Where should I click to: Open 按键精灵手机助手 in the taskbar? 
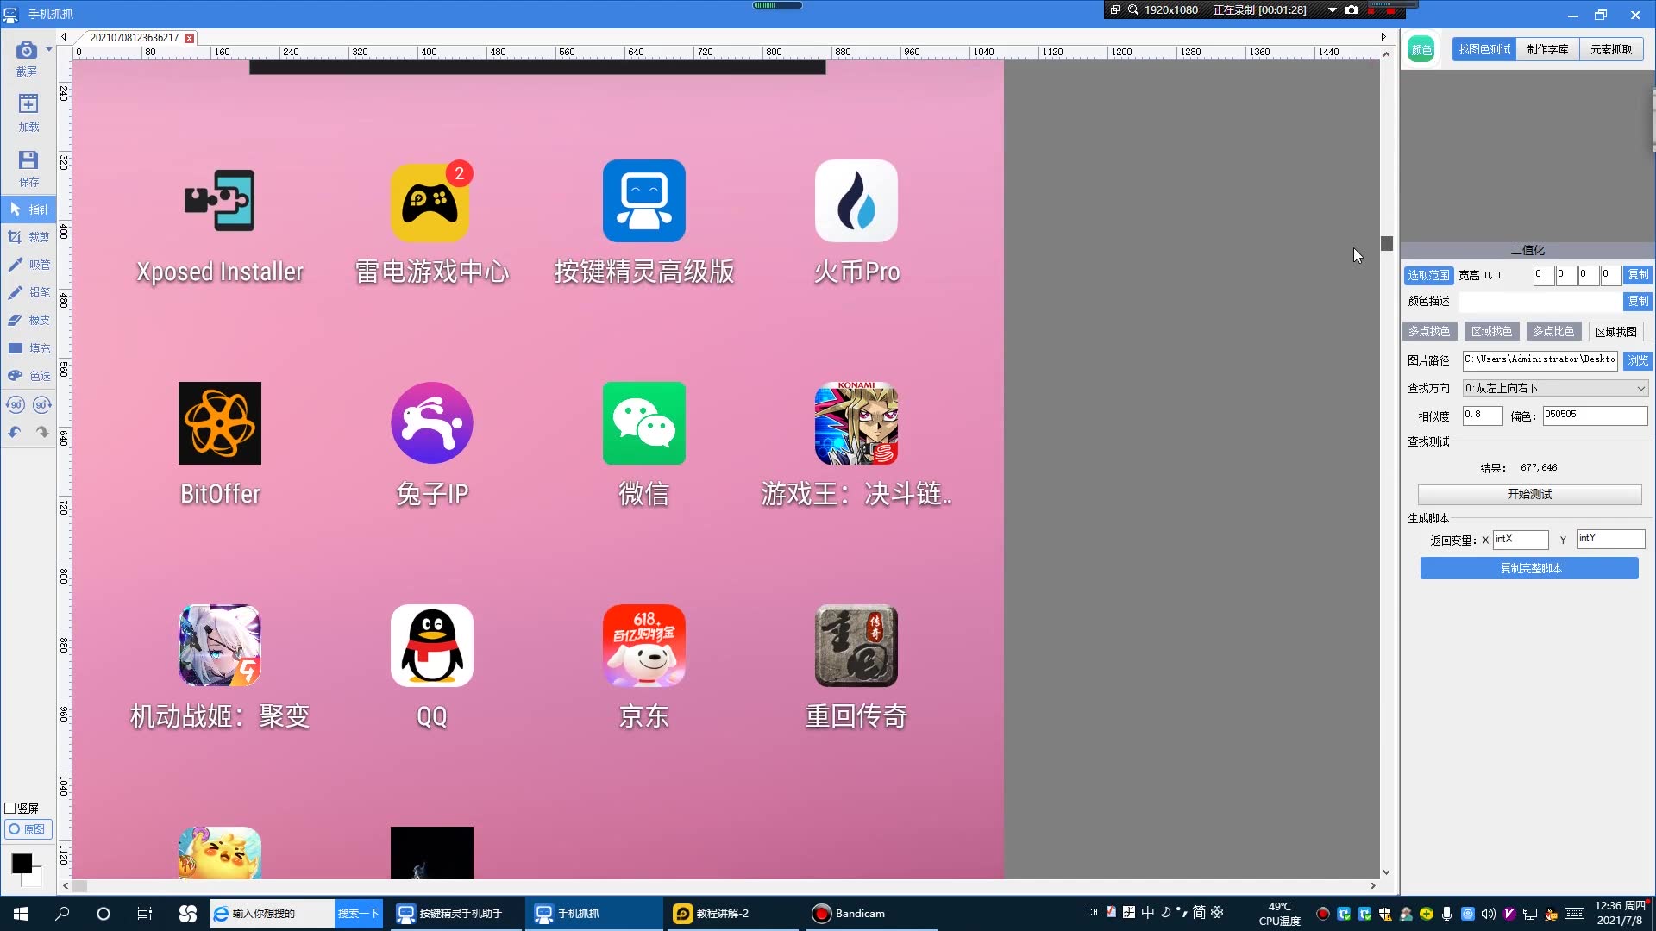pos(455,914)
